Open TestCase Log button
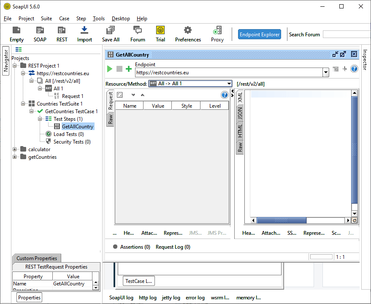The width and height of the screenshot is (371, 304). [139, 281]
